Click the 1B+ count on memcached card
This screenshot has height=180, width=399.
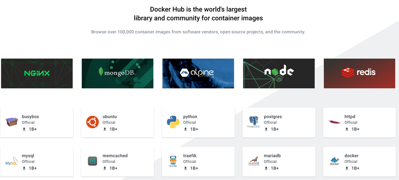(113, 168)
